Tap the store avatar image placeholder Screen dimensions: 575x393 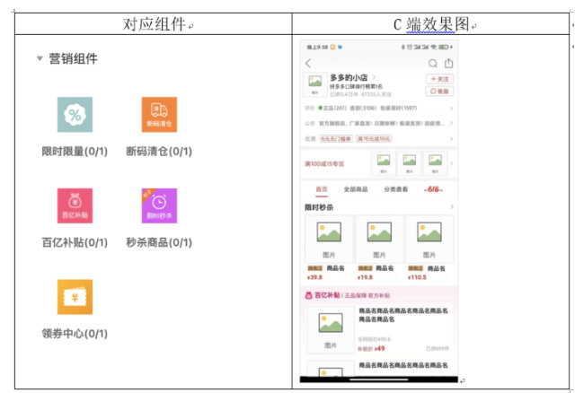pos(314,84)
